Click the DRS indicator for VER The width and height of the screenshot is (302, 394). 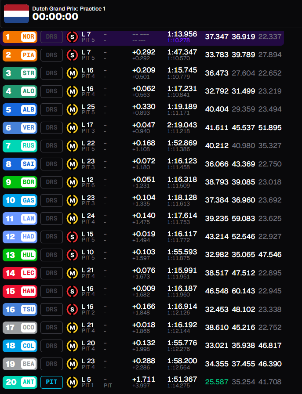click(x=51, y=128)
